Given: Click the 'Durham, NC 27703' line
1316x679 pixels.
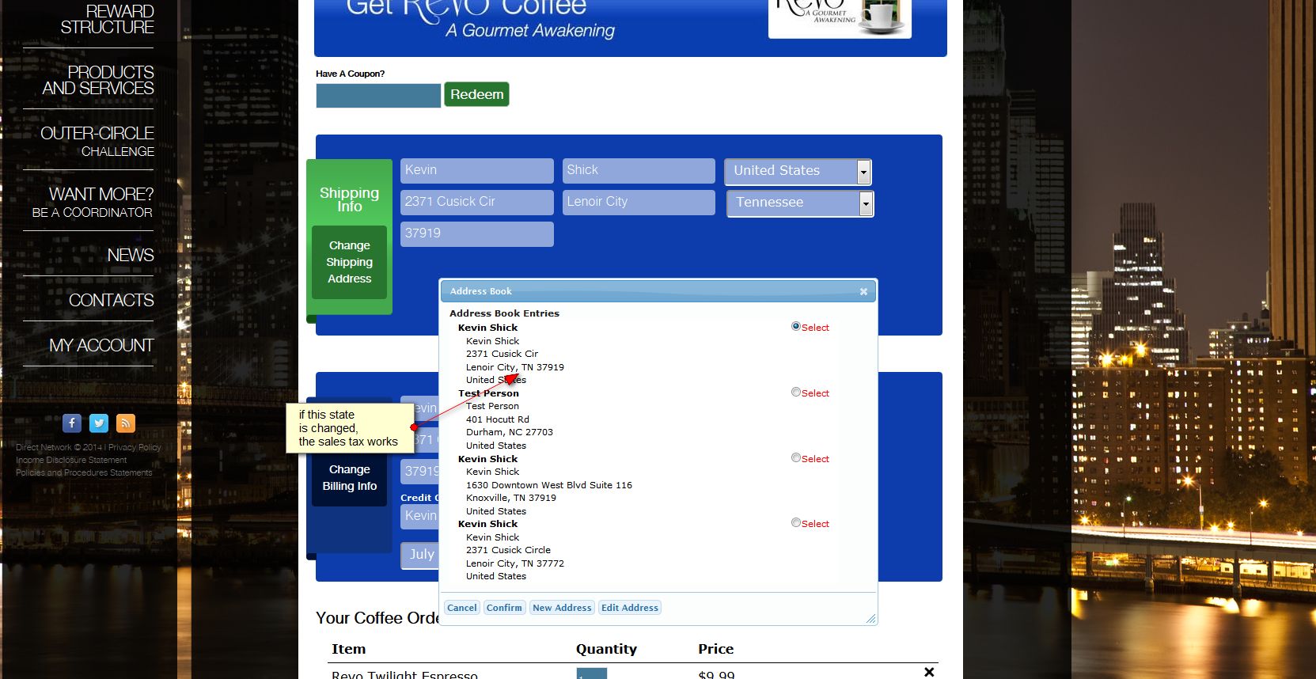Looking at the screenshot, I should (x=510, y=432).
